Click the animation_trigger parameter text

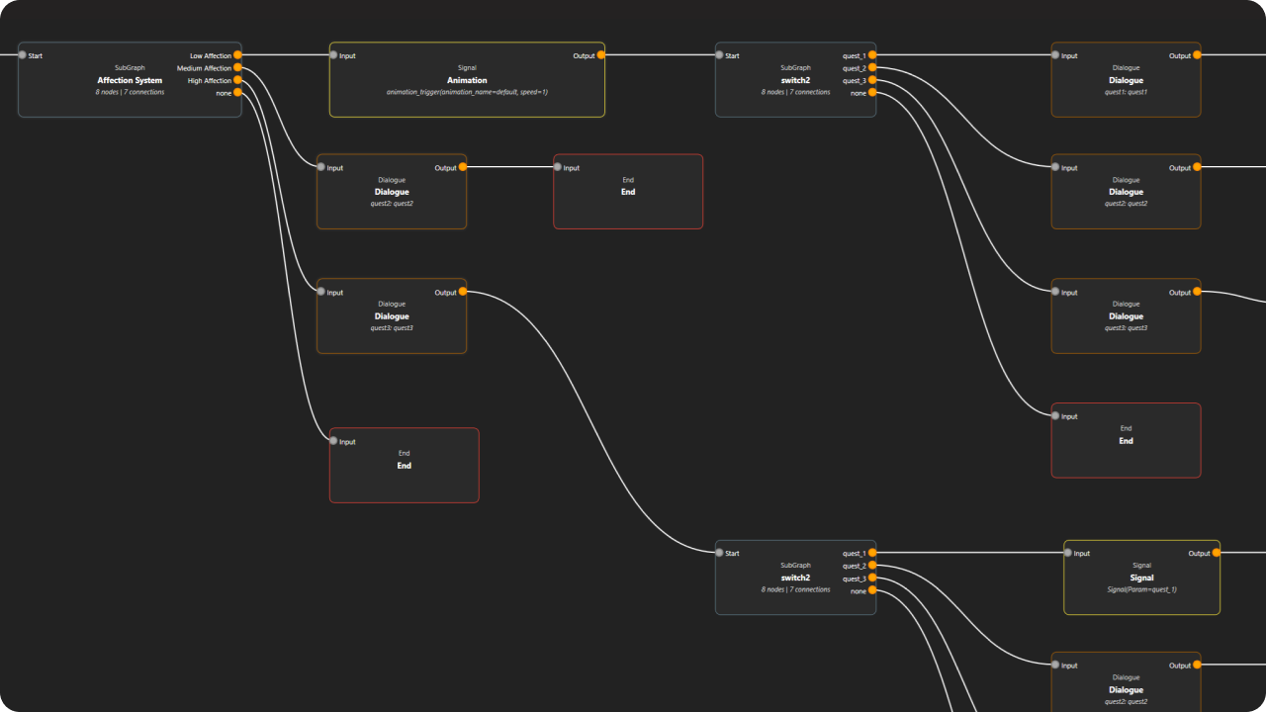467,92
